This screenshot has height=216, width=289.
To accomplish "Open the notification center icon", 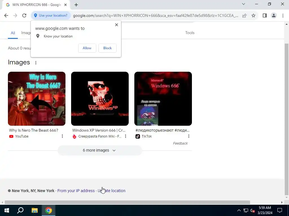I will [x=280, y=210].
